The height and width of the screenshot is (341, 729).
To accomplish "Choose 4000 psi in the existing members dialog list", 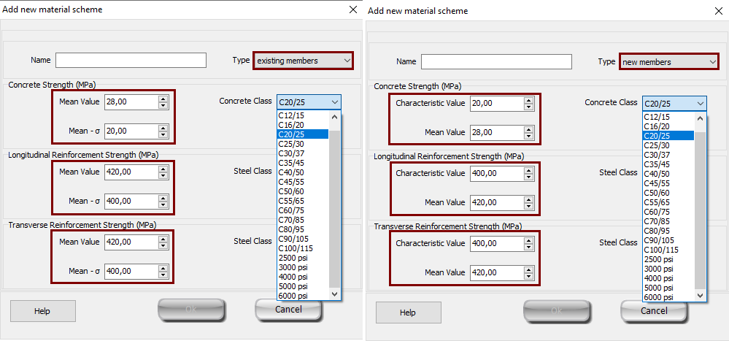I will [x=293, y=277].
